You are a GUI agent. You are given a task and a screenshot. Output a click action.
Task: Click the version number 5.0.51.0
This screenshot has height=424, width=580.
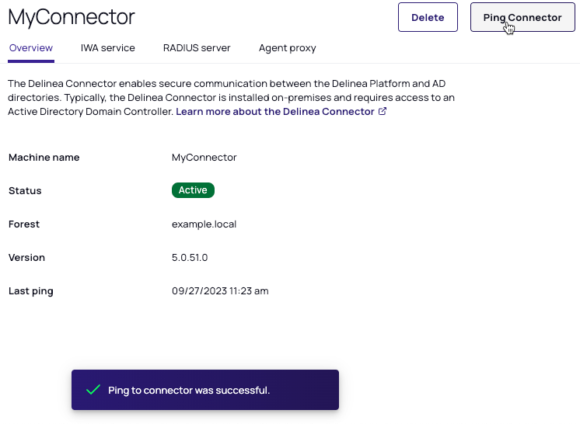point(190,258)
